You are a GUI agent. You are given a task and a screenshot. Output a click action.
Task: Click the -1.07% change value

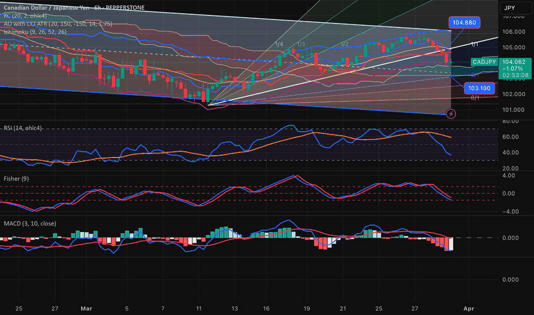click(513, 69)
